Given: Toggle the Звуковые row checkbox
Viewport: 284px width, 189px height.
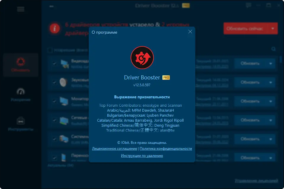Looking at the screenshot, I should click(x=54, y=82).
